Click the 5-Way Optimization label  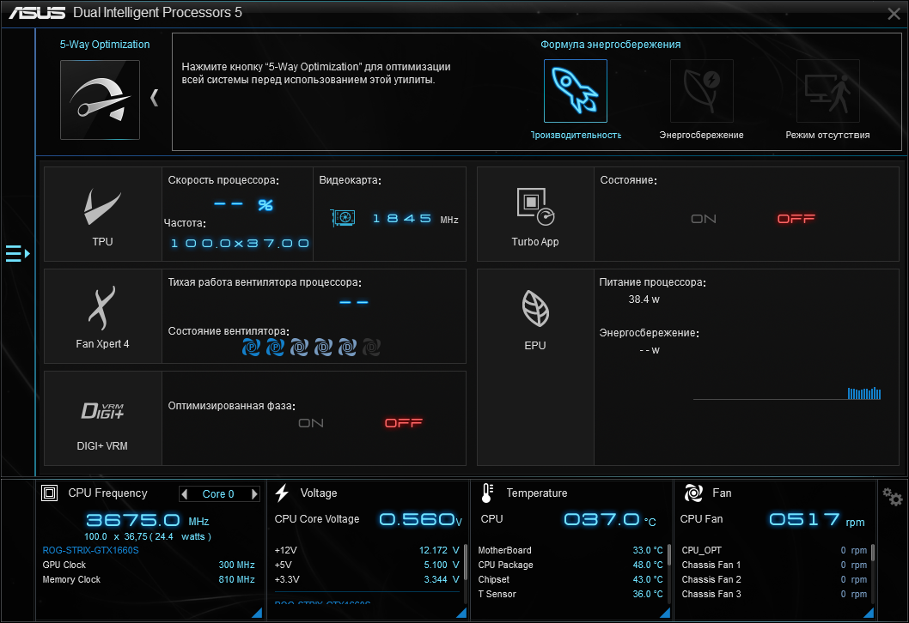point(105,45)
